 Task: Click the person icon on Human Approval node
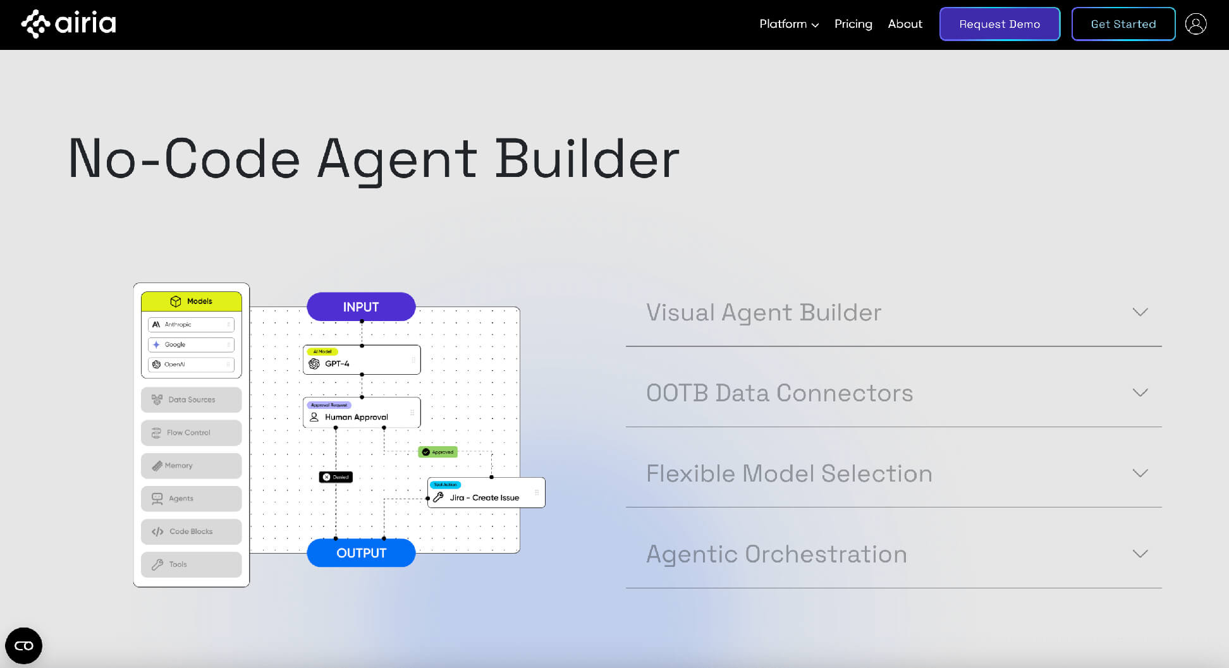point(314,417)
